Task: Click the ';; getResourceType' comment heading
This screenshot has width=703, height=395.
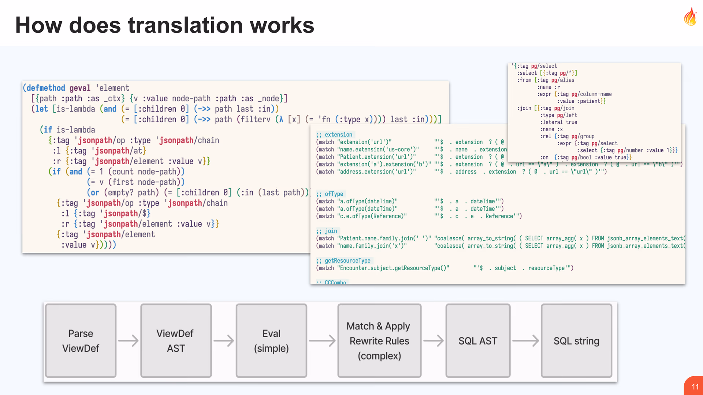Action: [343, 260]
